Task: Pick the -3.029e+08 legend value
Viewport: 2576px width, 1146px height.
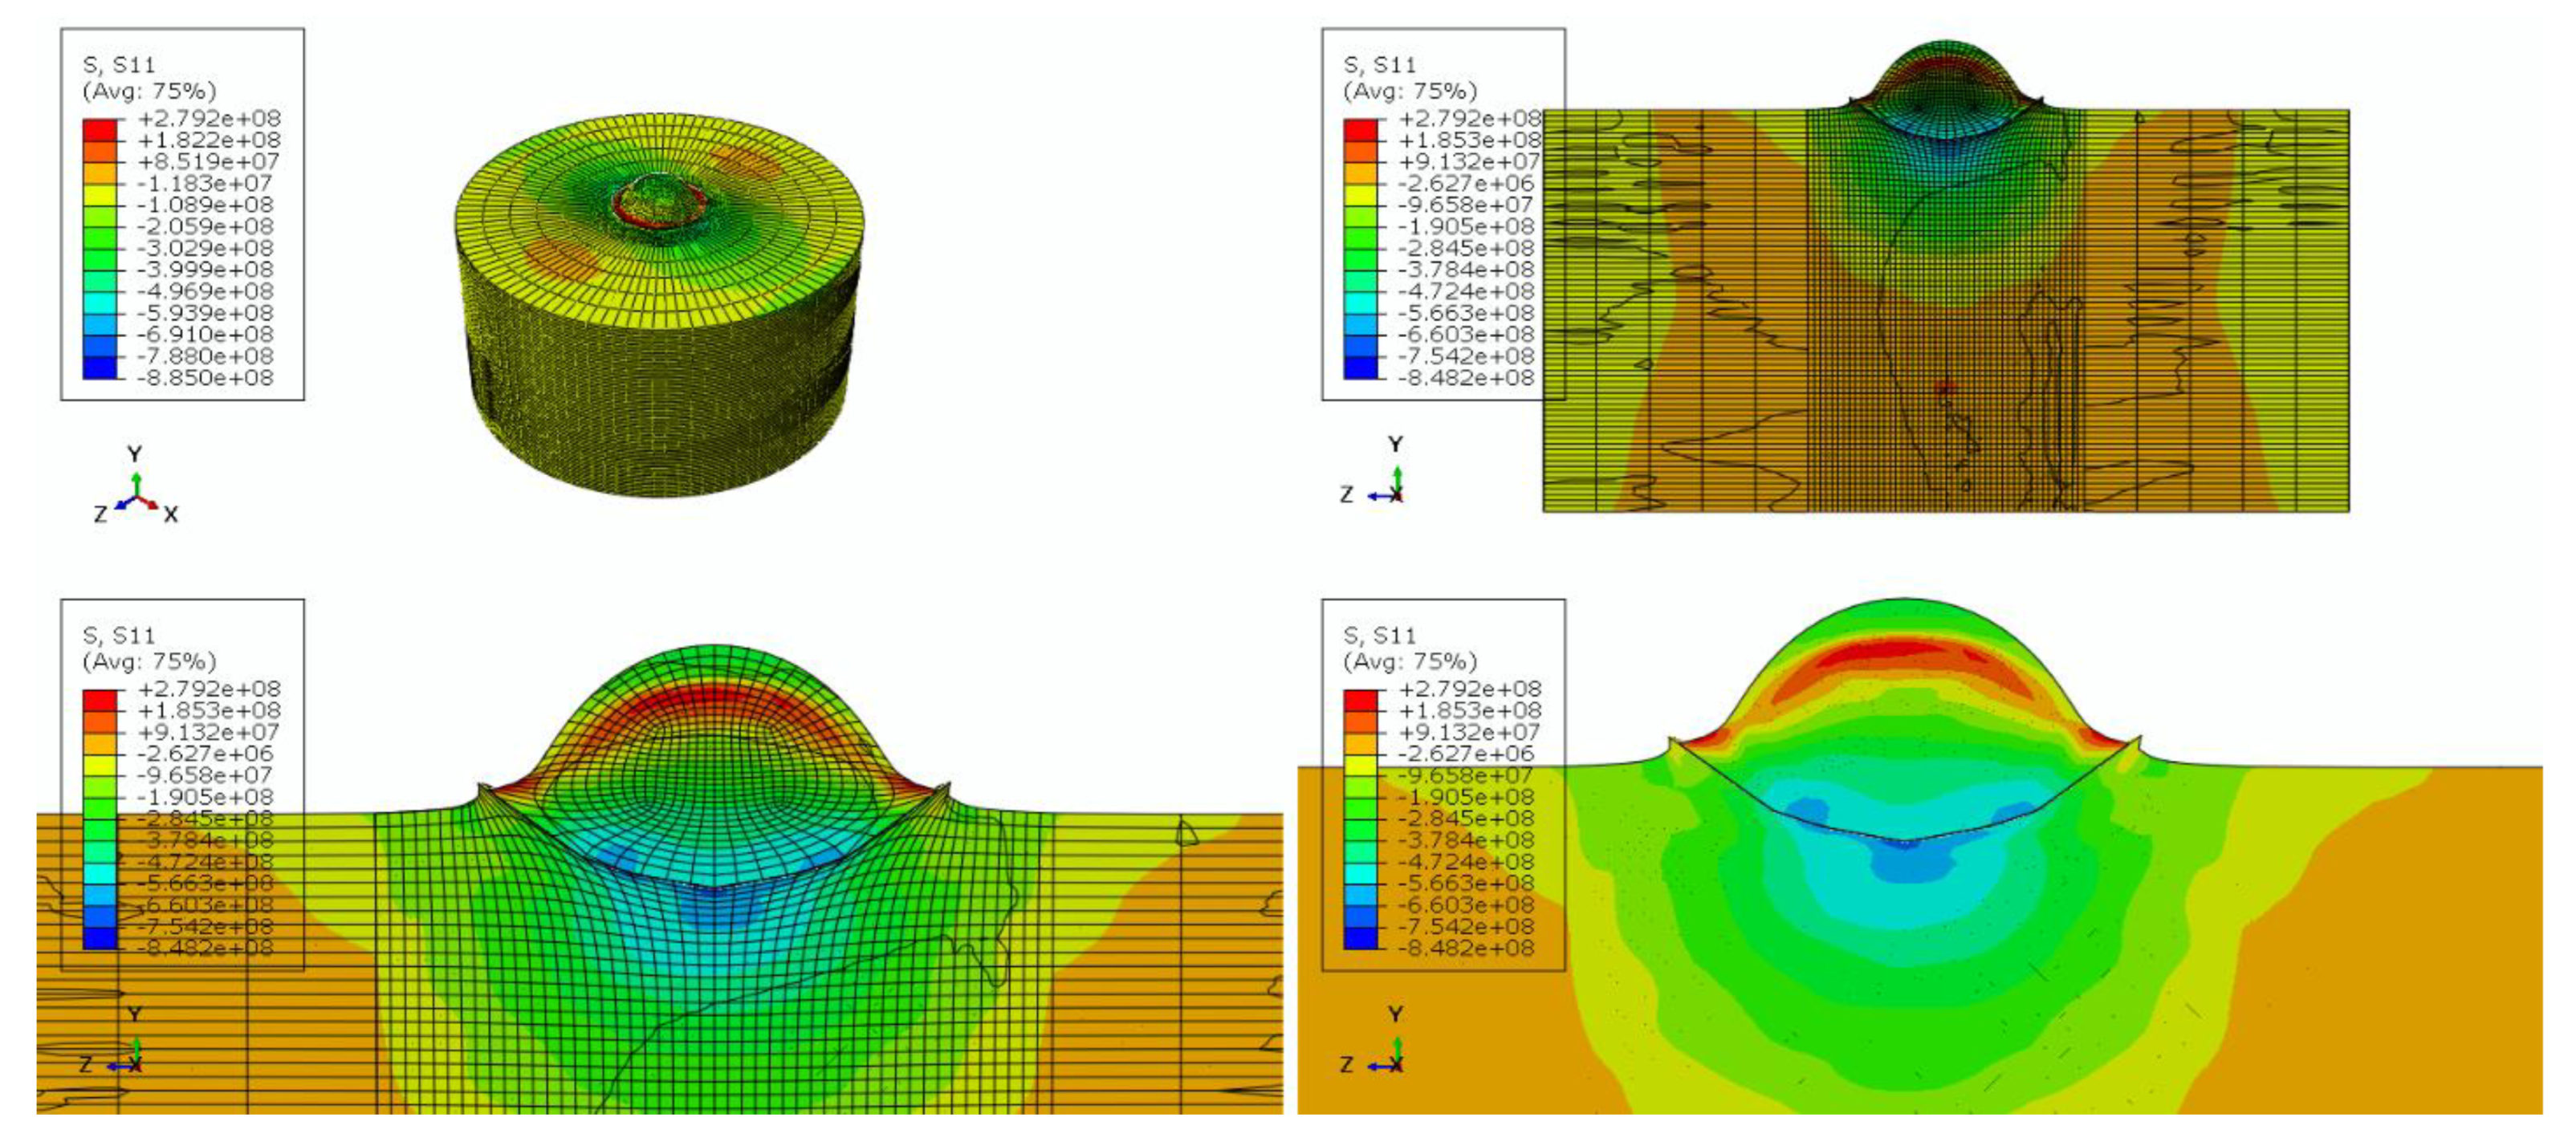Action: tap(205, 248)
